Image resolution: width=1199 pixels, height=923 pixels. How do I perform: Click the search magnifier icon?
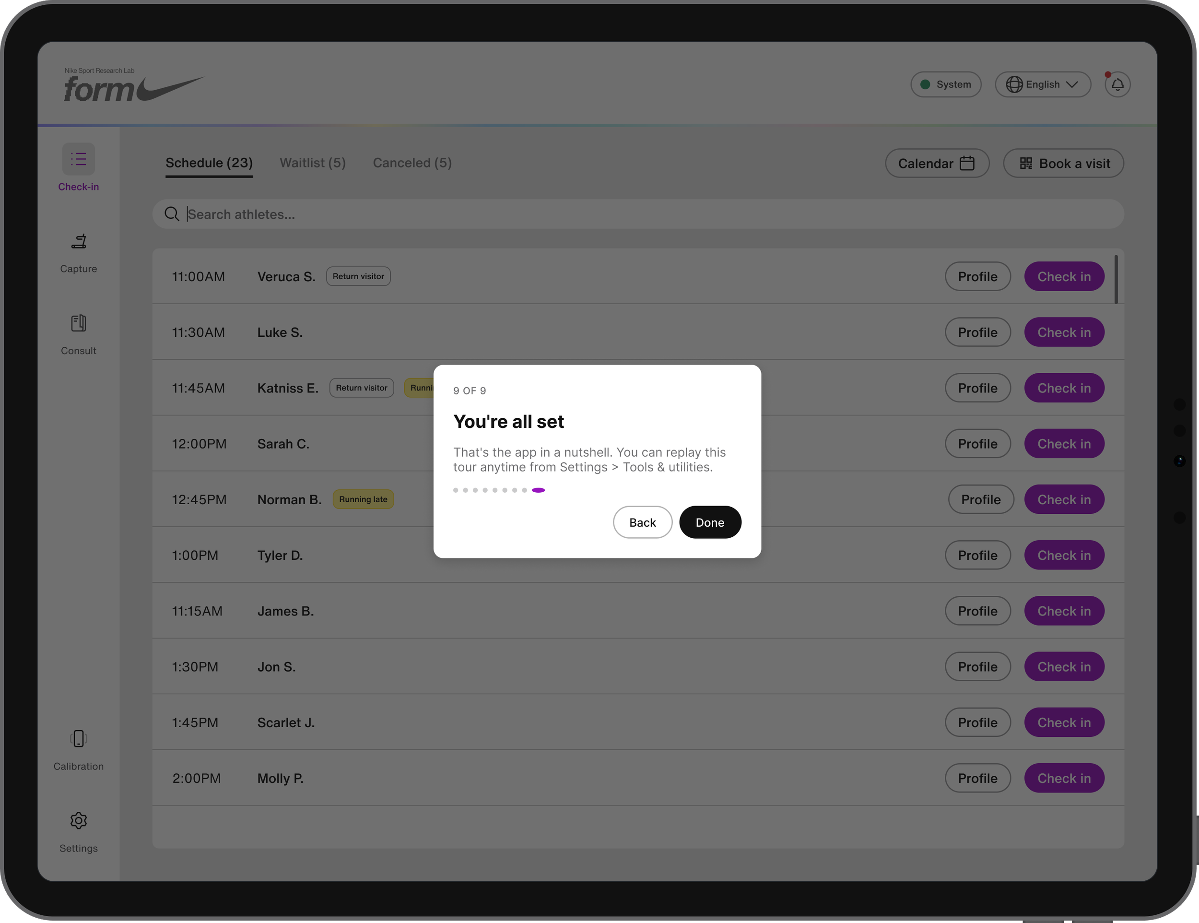tap(172, 214)
